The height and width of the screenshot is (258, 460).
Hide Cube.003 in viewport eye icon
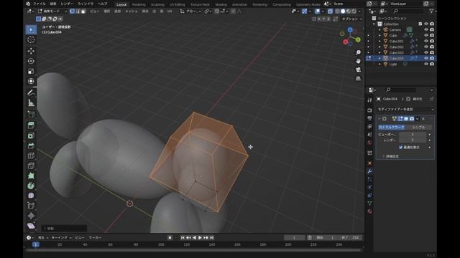point(426,52)
